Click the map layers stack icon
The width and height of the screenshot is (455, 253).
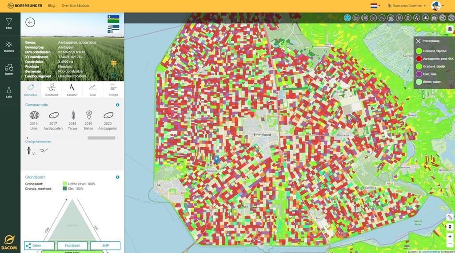click(x=450, y=29)
